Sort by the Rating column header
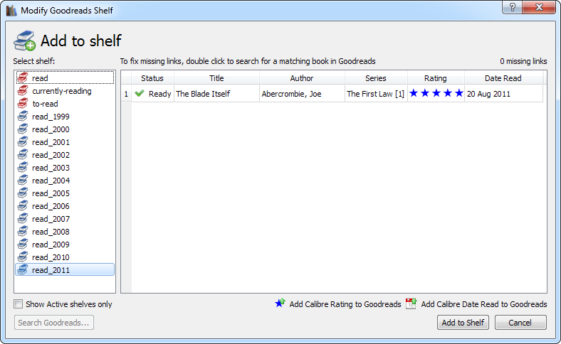This screenshot has height=344, width=561. pyautogui.click(x=436, y=78)
